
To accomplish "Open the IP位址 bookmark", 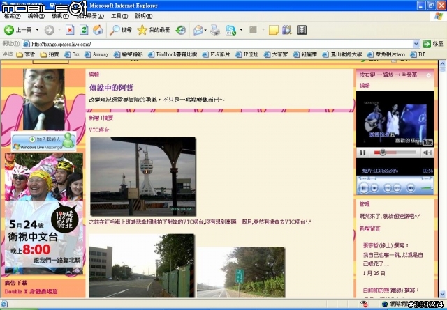I will point(247,54).
